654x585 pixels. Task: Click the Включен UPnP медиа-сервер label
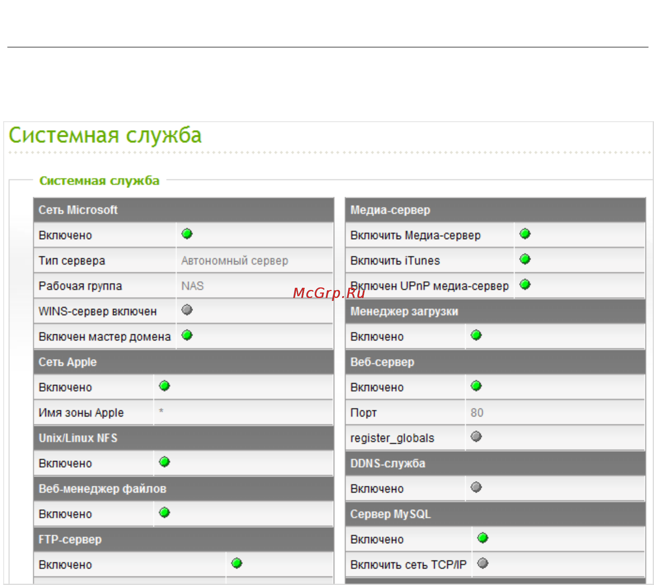click(x=430, y=286)
